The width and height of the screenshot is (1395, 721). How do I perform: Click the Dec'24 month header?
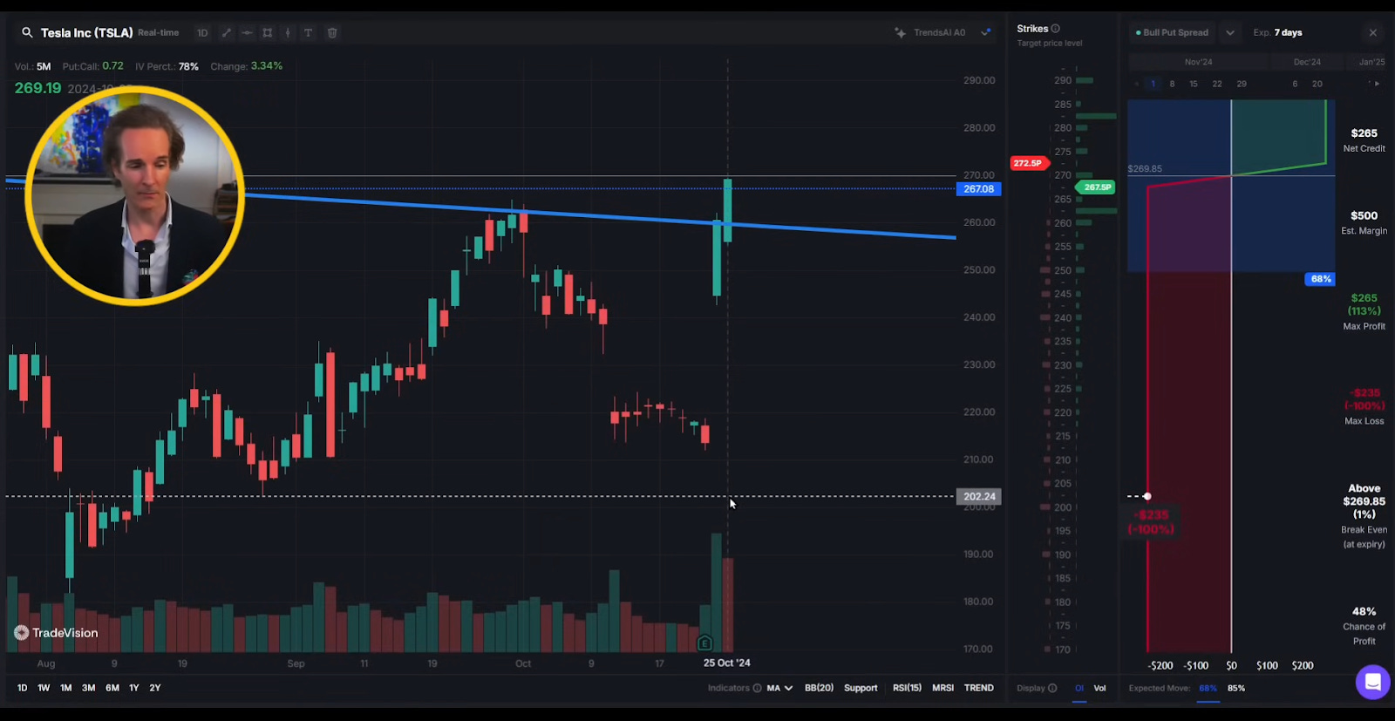coord(1306,62)
